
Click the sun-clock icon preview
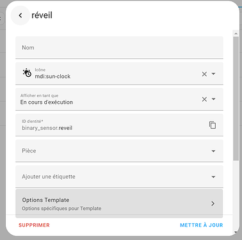[x=27, y=73]
